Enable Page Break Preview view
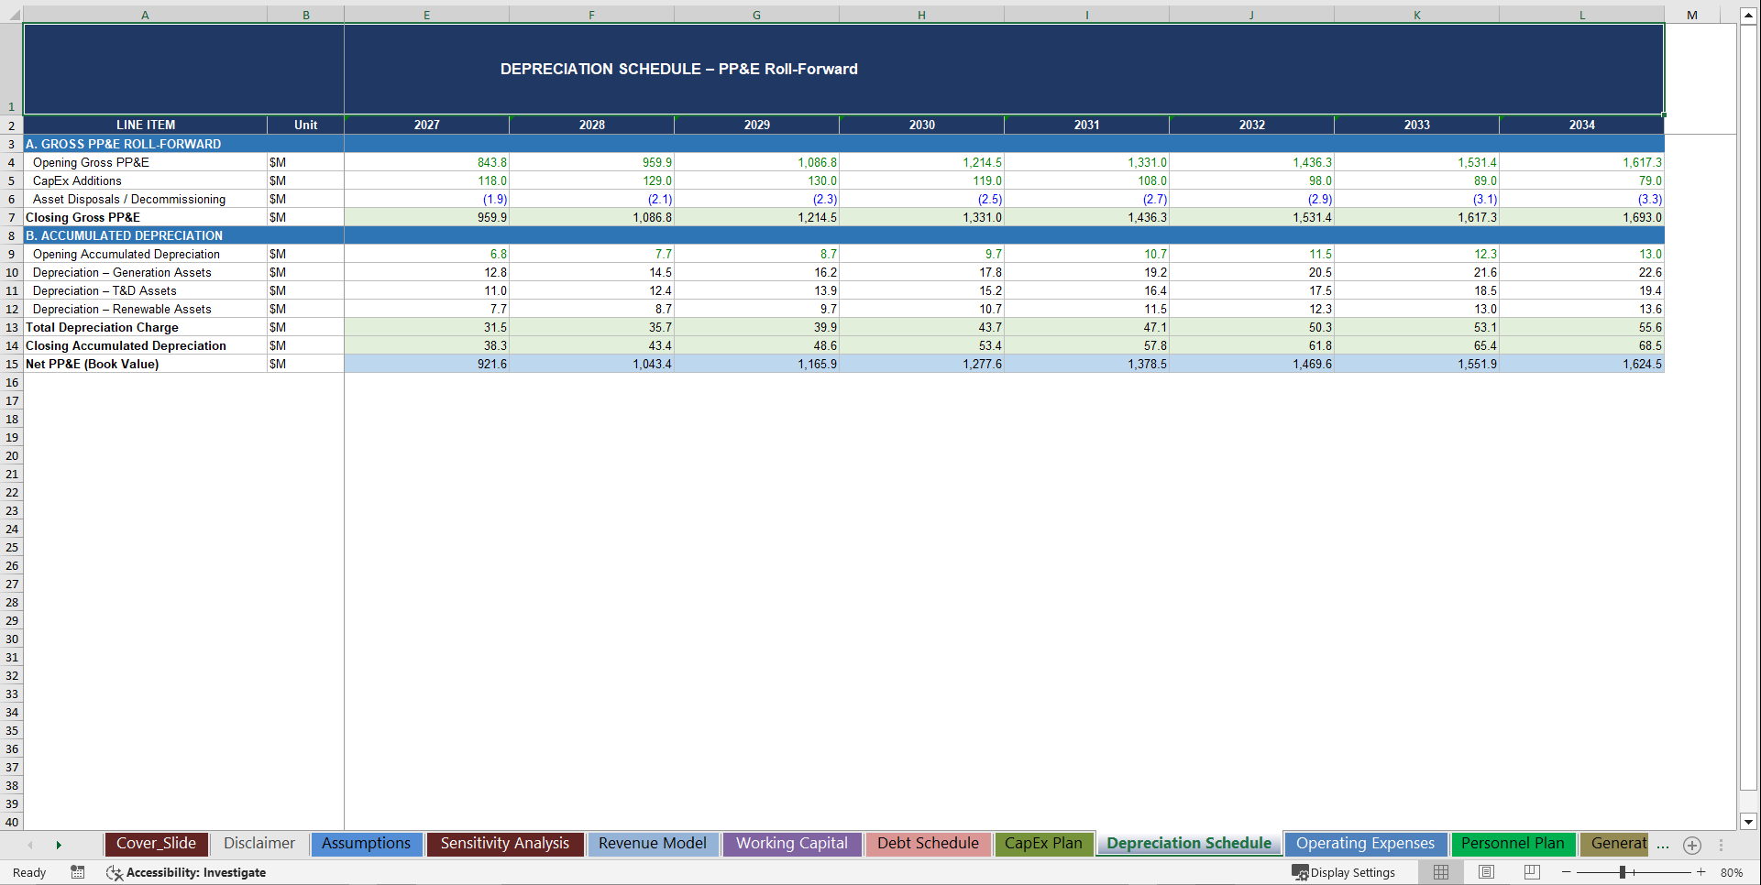 (x=1531, y=872)
